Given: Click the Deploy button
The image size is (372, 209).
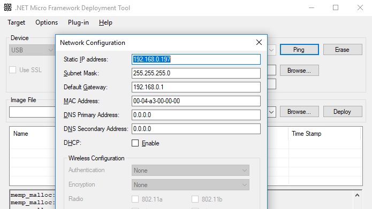Looking at the screenshot, I should click(343, 112).
